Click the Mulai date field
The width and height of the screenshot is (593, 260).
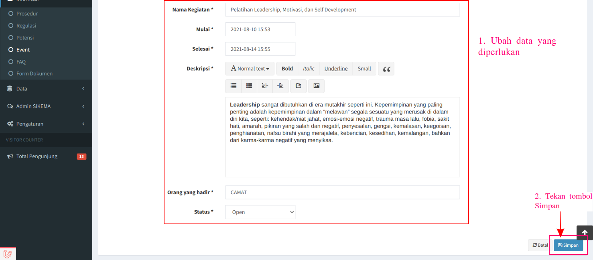tap(260, 29)
